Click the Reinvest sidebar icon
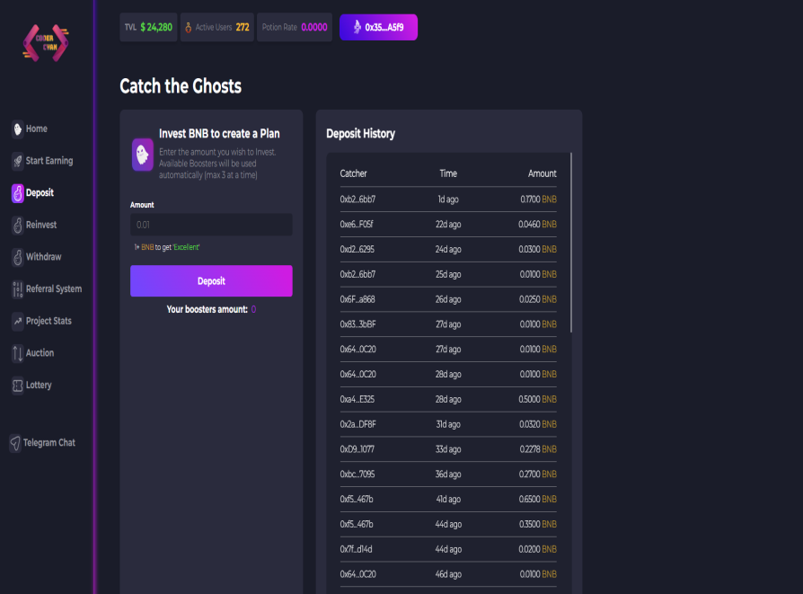Image resolution: width=803 pixels, height=594 pixels. click(18, 225)
